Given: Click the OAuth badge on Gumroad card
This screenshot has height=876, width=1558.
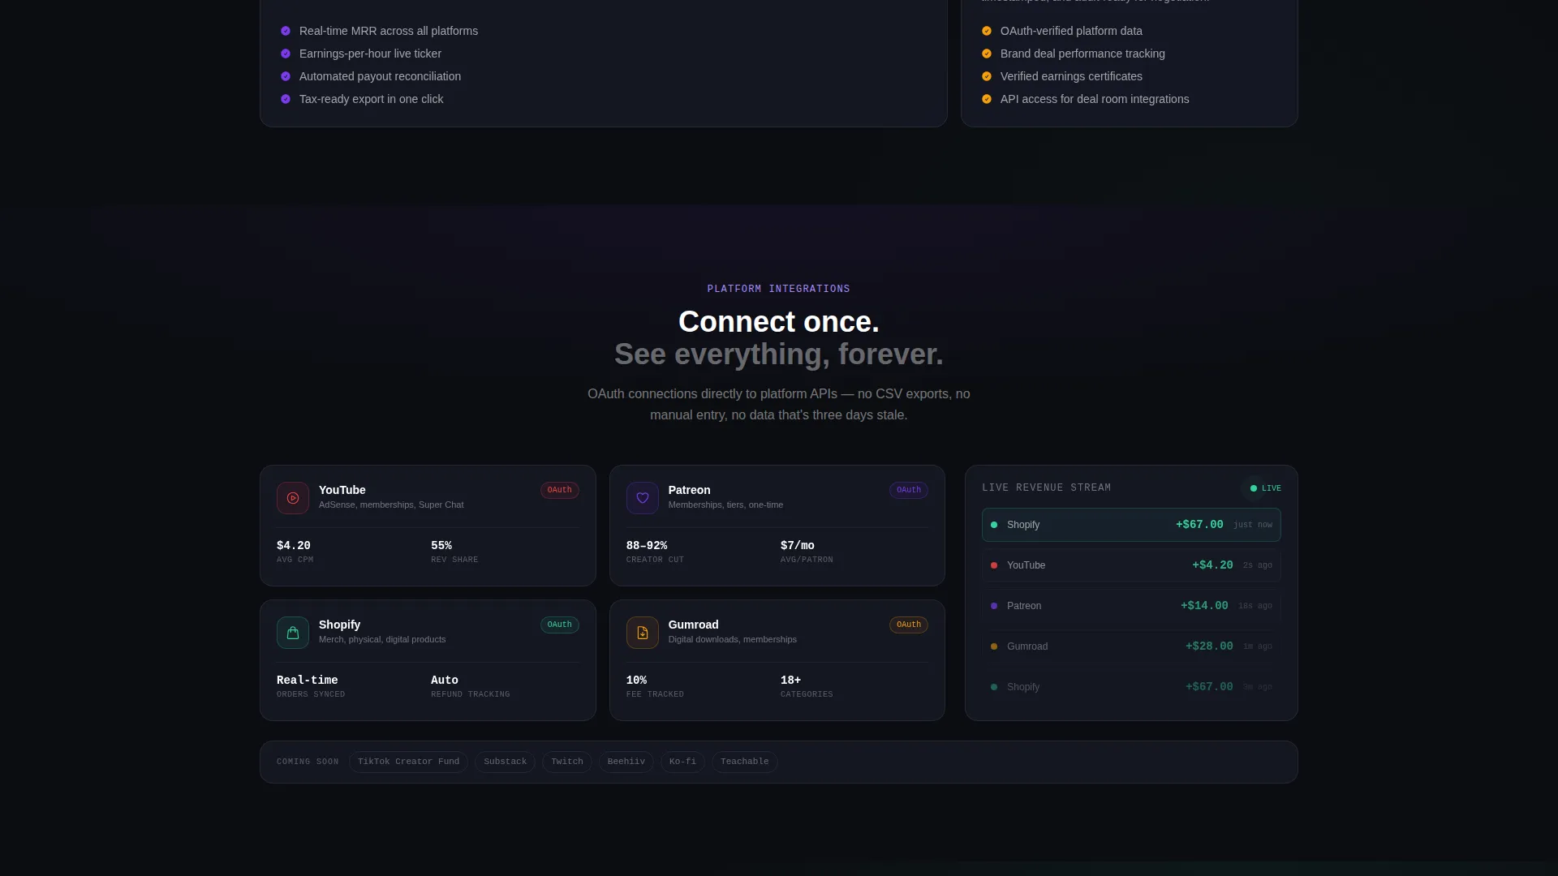Looking at the screenshot, I should click(x=908, y=625).
